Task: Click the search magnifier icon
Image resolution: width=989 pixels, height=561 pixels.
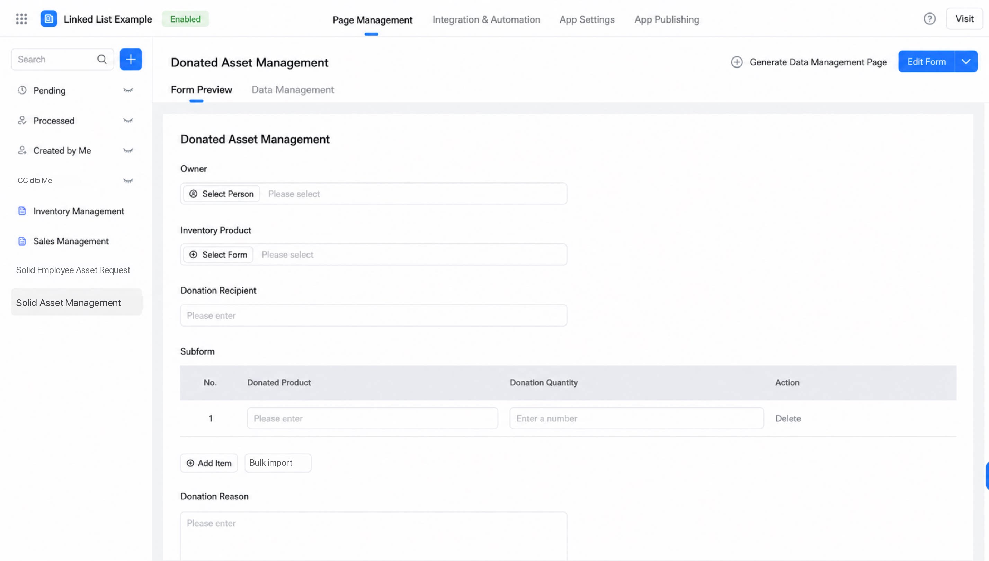Action: click(102, 59)
